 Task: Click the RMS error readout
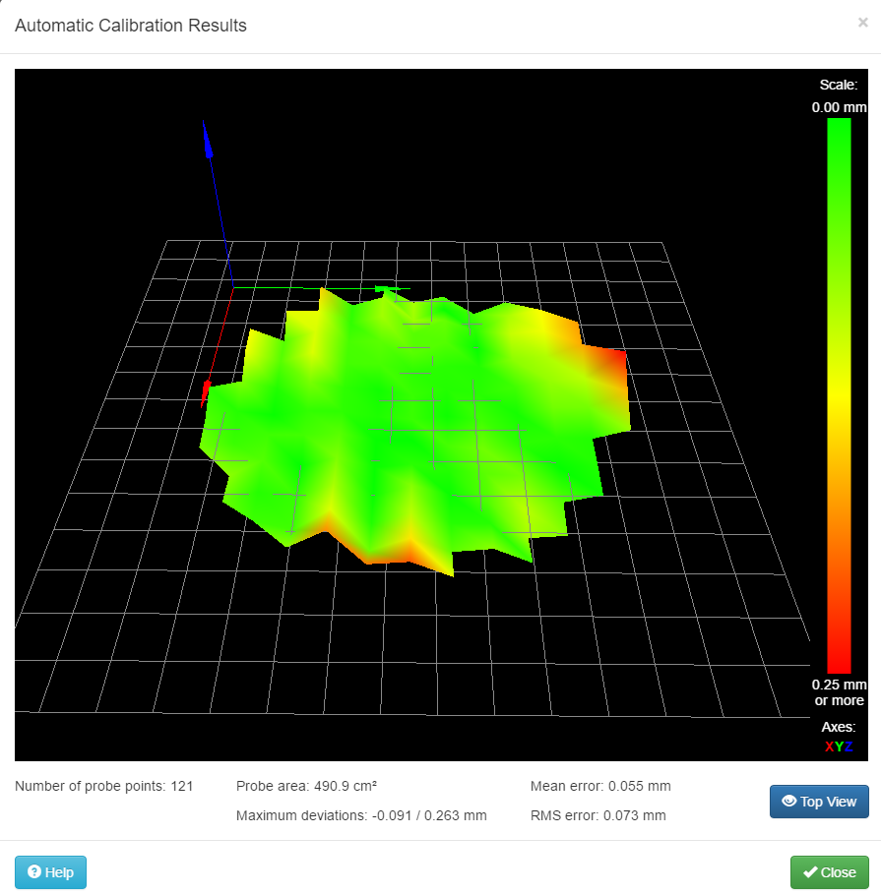point(598,815)
